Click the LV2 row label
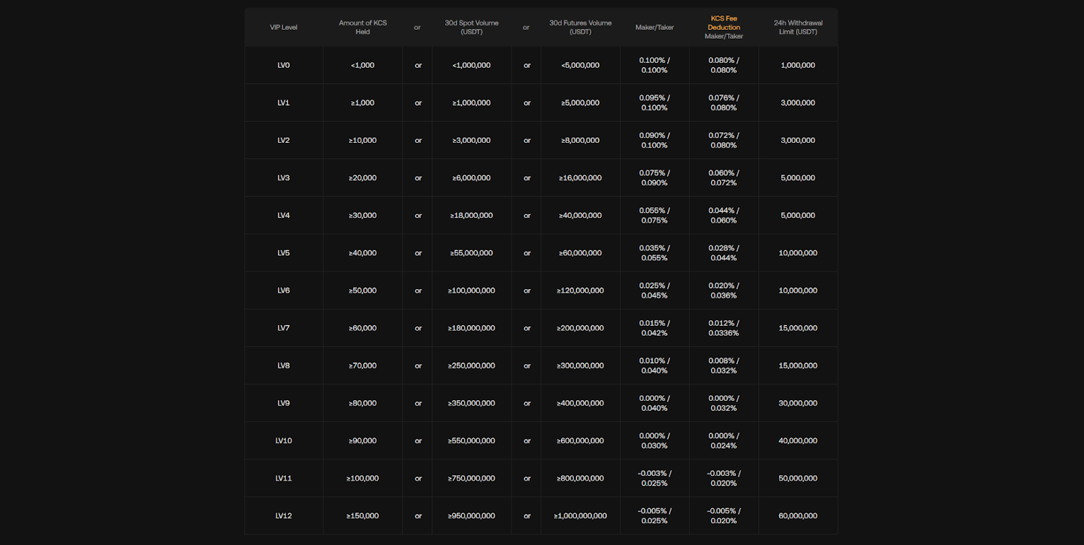This screenshot has height=545, width=1084. coord(283,141)
